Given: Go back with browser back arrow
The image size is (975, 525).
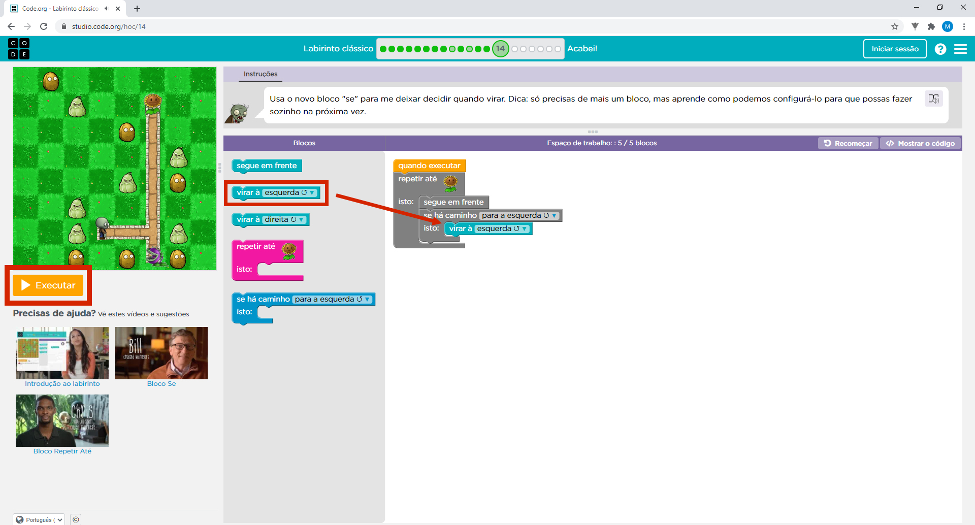Looking at the screenshot, I should [x=11, y=26].
